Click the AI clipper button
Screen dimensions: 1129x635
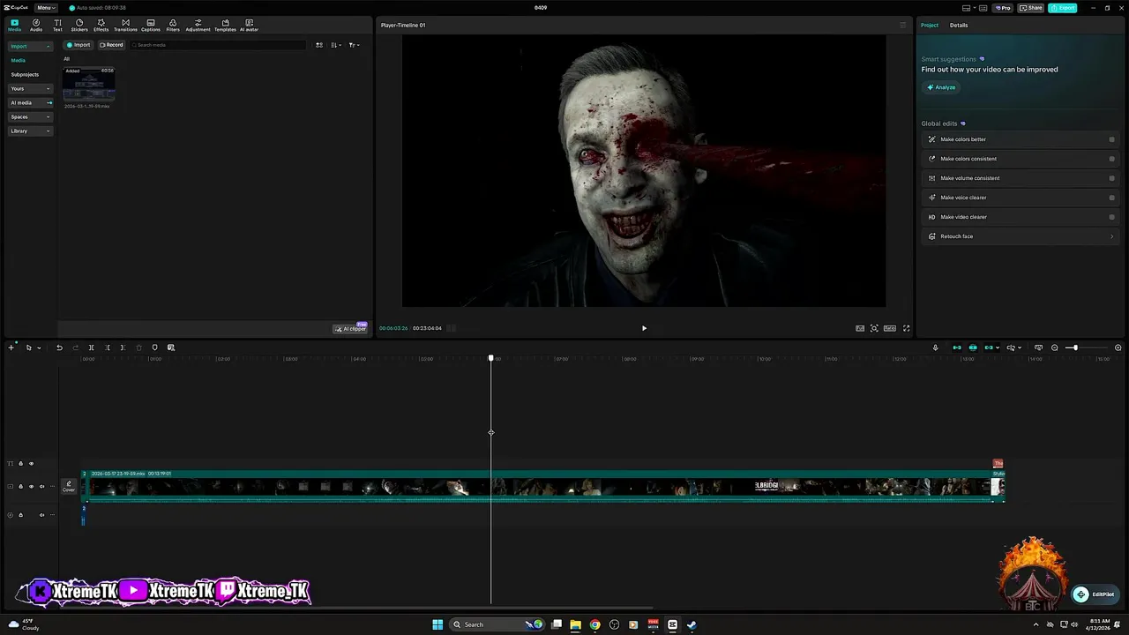(350, 328)
